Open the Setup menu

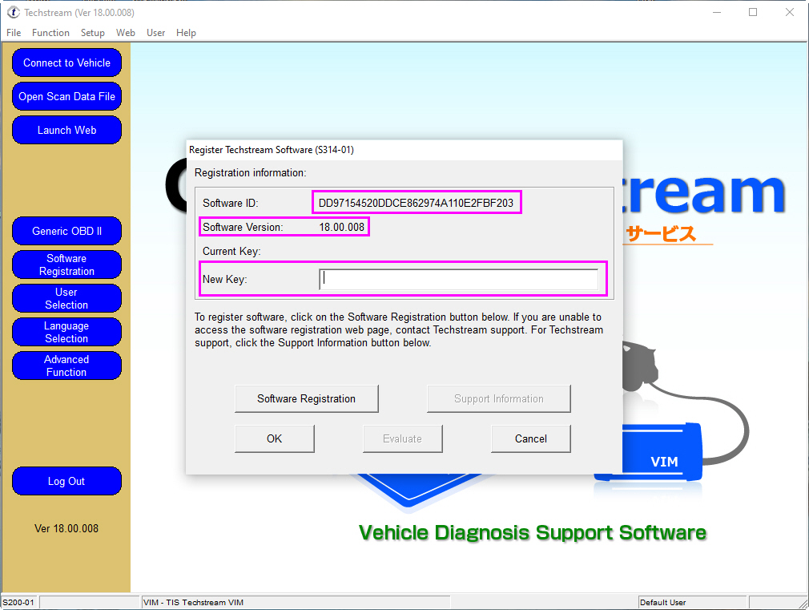pyautogui.click(x=92, y=33)
